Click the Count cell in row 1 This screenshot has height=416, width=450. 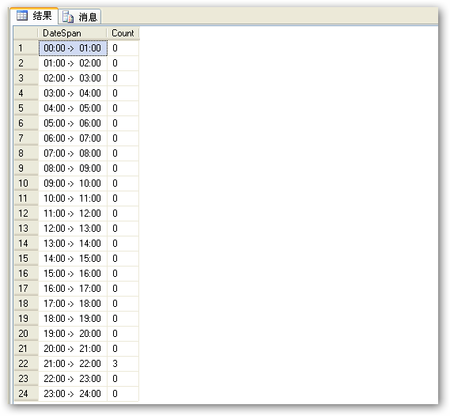coord(123,48)
